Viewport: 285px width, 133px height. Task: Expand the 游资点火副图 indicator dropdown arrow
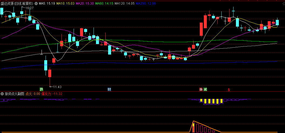point(2,94)
